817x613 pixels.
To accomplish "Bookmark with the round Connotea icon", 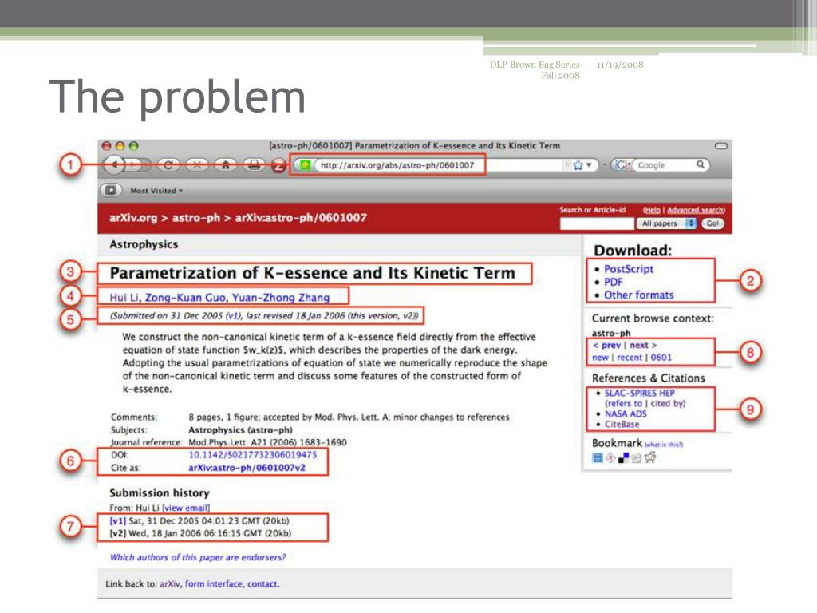I will (610, 458).
